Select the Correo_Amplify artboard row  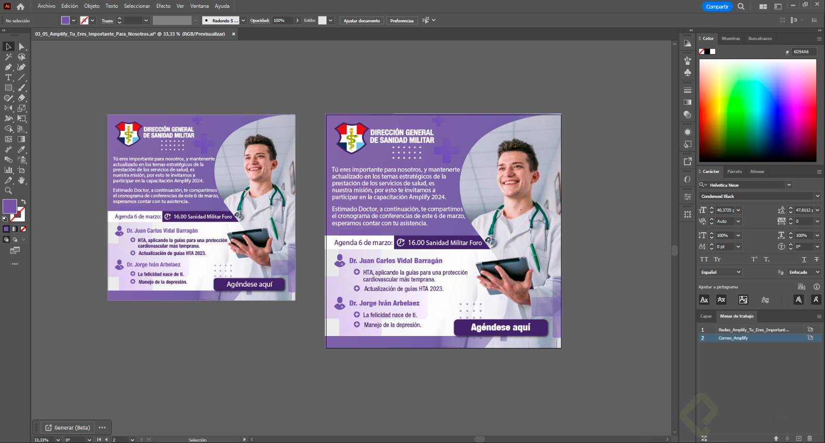(759, 338)
